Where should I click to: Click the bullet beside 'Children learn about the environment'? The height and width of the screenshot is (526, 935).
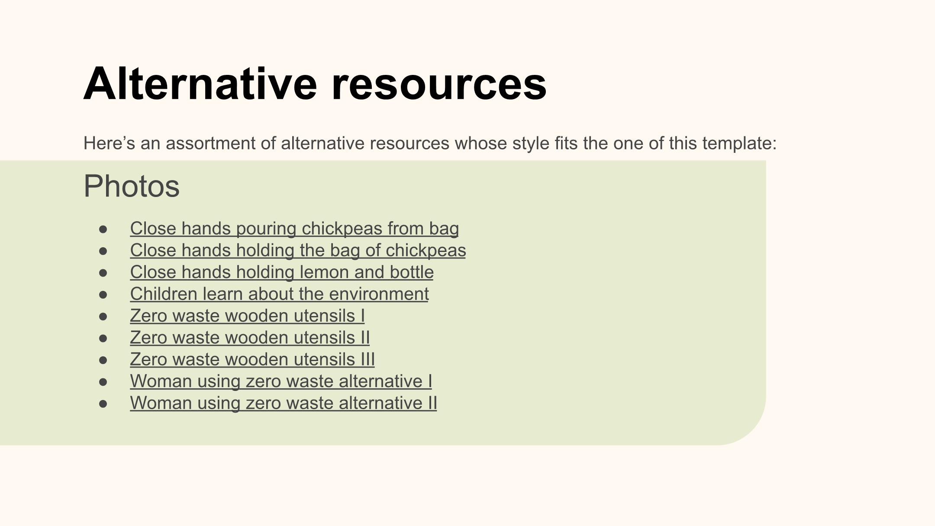(103, 294)
